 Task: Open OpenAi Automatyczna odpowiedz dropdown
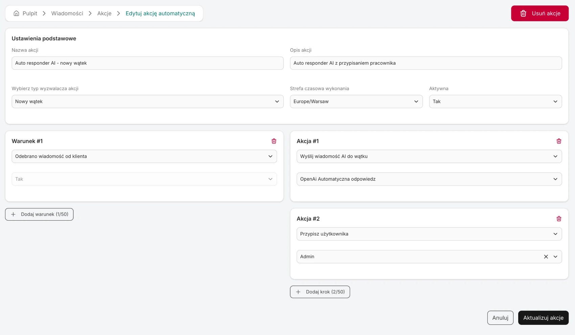(x=429, y=179)
